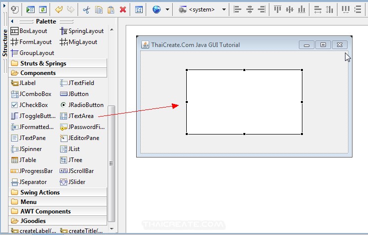Click the replicate width icon
Screen dimensions: 368x235
click(x=318, y=9)
